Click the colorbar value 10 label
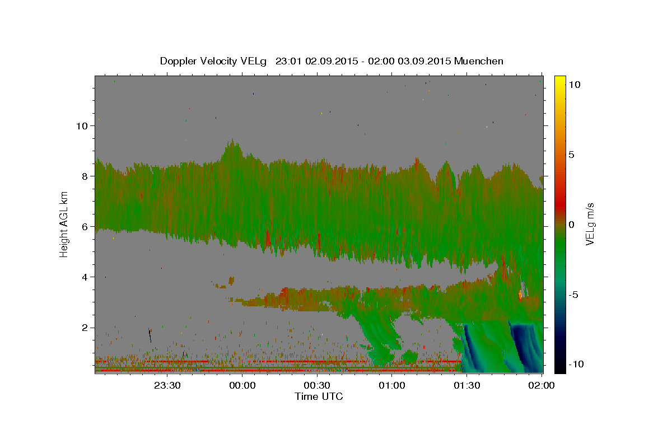 point(575,85)
